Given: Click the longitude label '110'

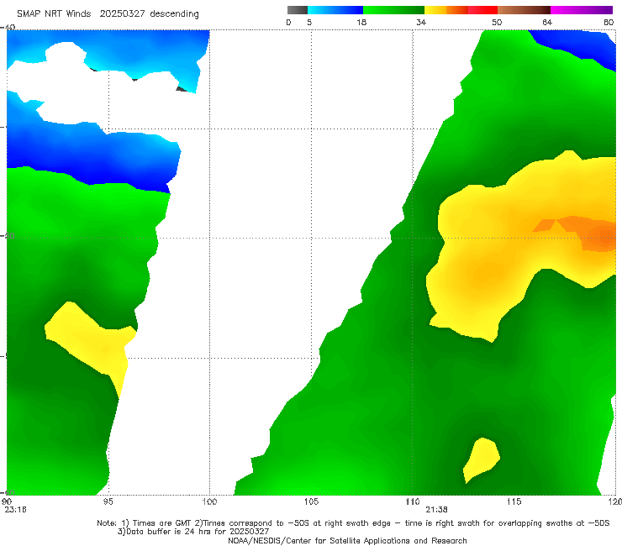Looking at the screenshot, I should tap(413, 501).
